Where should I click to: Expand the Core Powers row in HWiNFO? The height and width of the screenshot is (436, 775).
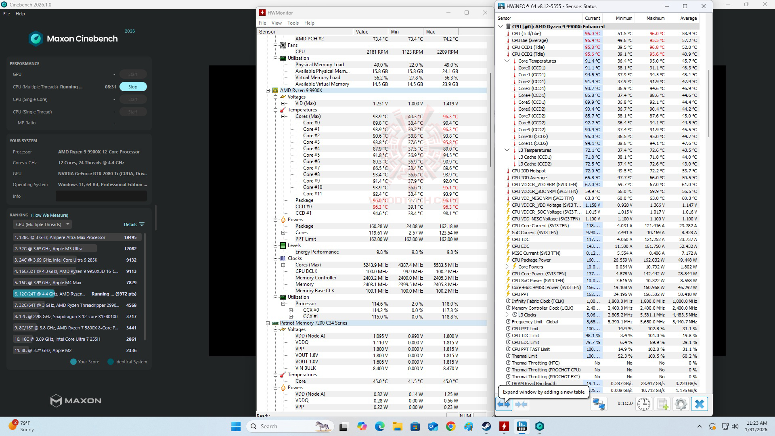tap(507, 267)
